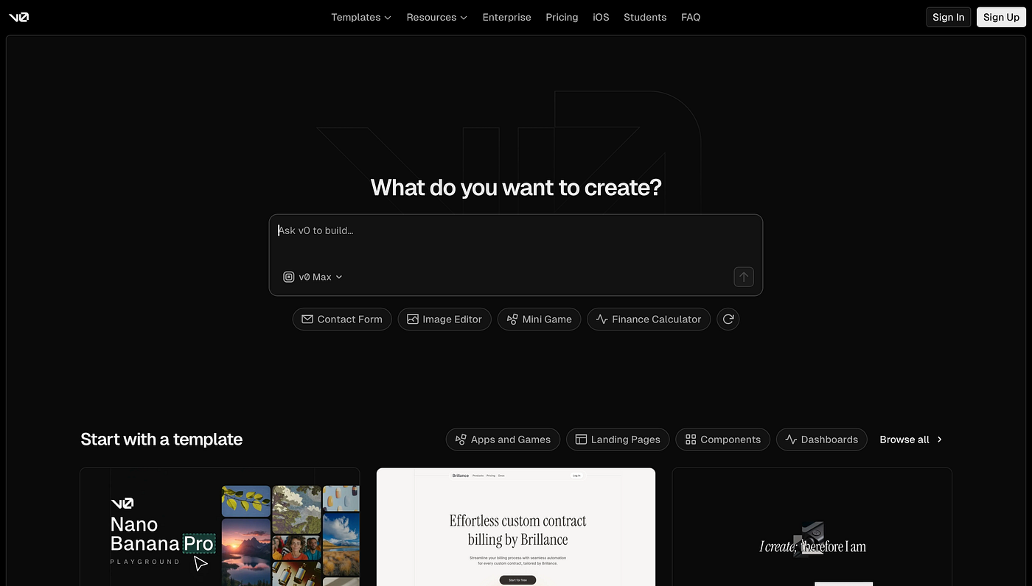
Task: Expand the Resources dropdown menu
Action: [x=436, y=17]
